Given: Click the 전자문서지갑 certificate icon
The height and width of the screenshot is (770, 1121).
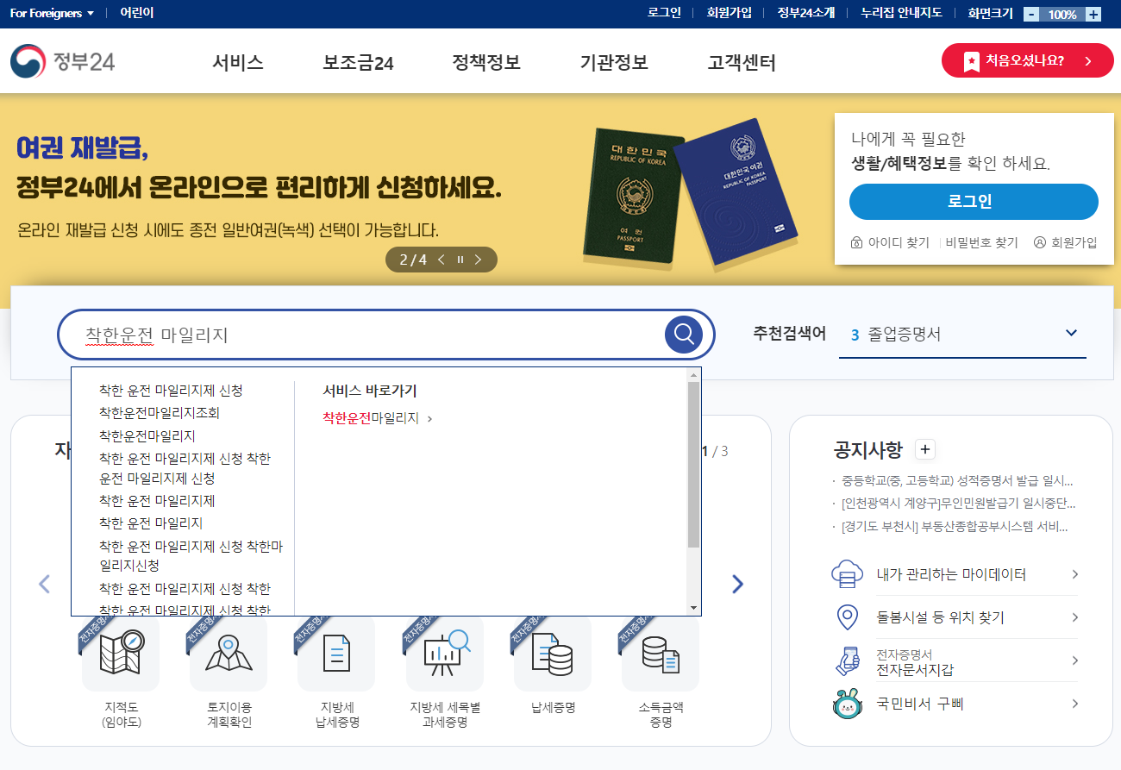Looking at the screenshot, I should click(849, 662).
